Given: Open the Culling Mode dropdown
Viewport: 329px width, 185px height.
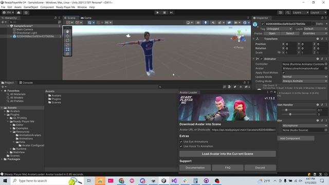Looking at the screenshot, I should [305, 81].
